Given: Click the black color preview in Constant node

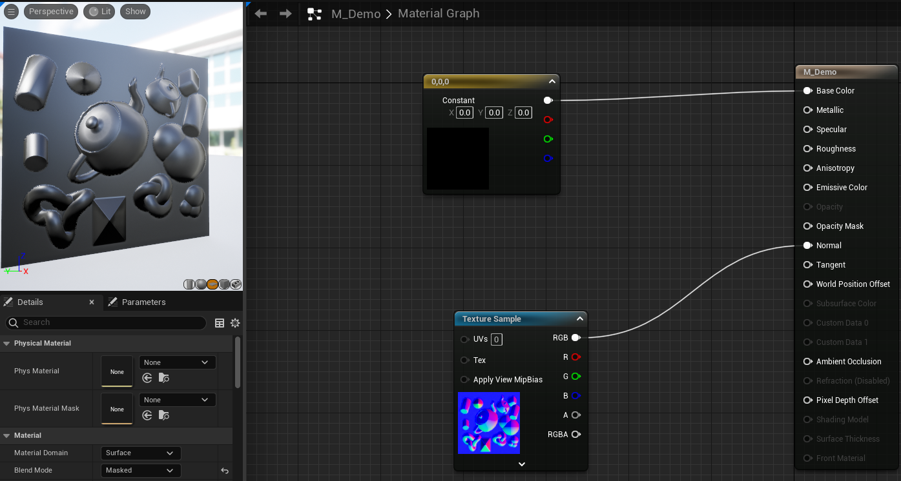Looking at the screenshot, I should [457, 159].
